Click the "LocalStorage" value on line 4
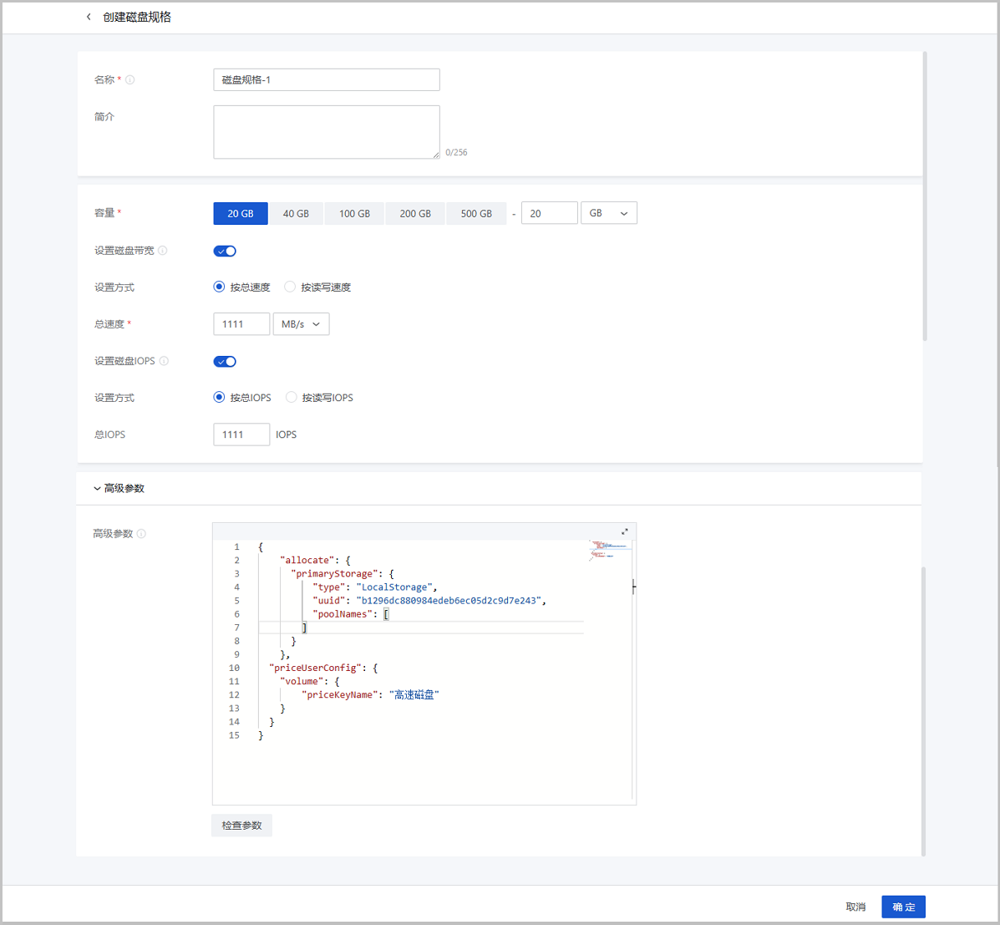The image size is (1000, 925). click(395, 587)
